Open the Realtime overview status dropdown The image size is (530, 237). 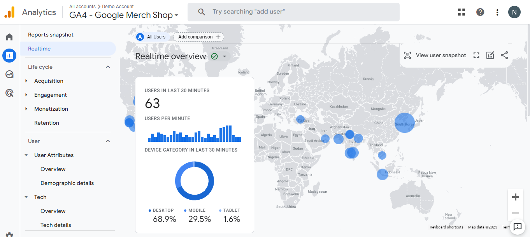225,57
